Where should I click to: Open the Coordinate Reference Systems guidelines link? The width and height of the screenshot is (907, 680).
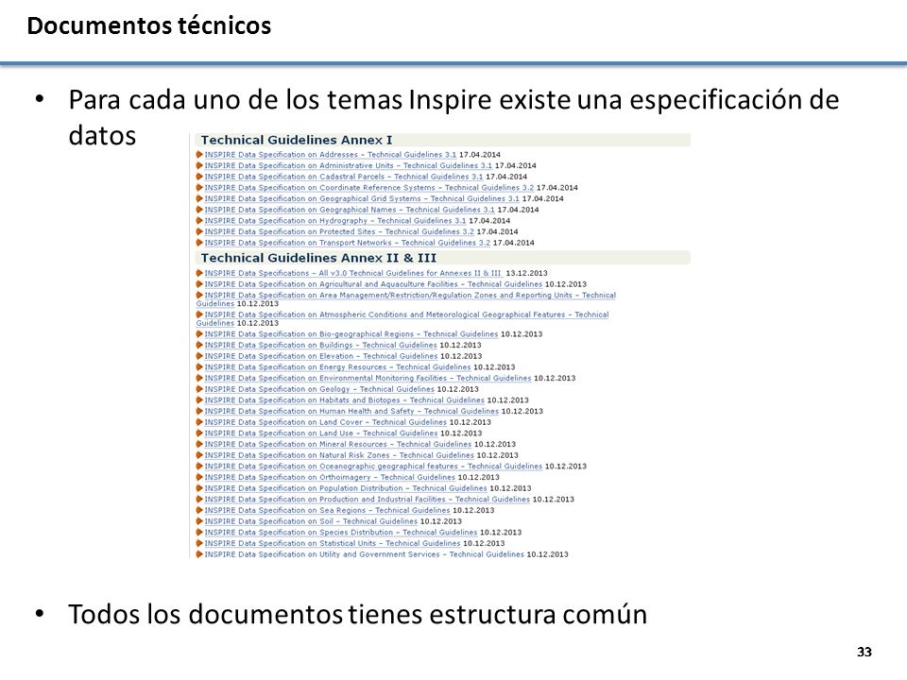coord(369,187)
